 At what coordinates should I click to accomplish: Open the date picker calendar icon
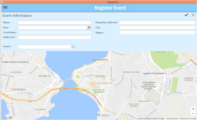[x=89, y=27]
